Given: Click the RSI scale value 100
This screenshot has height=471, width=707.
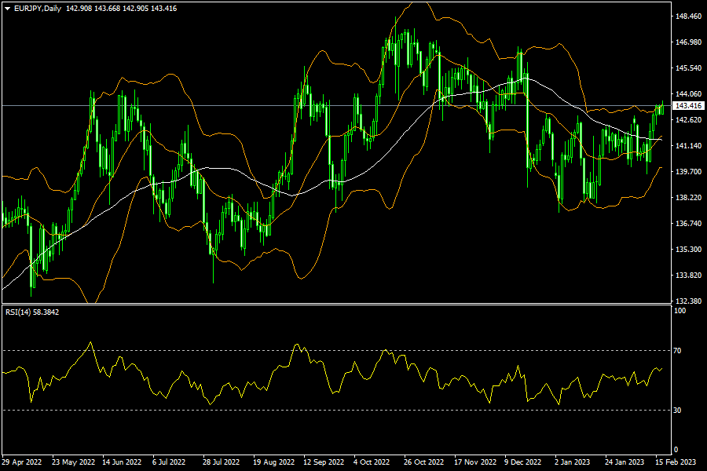Looking at the screenshot, I should pos(680,311).
